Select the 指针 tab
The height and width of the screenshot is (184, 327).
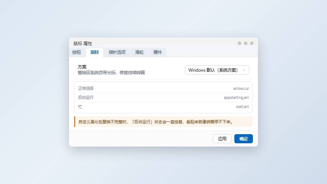[94, 52]
